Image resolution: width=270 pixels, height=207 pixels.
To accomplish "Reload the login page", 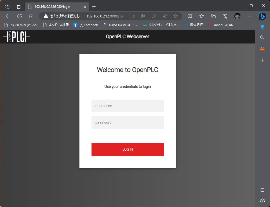I will (20, 16).
